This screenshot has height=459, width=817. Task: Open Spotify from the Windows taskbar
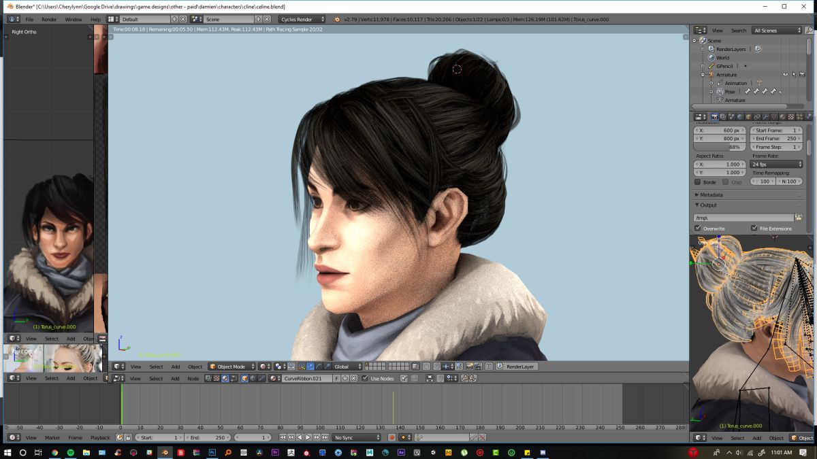coord(70,452)
